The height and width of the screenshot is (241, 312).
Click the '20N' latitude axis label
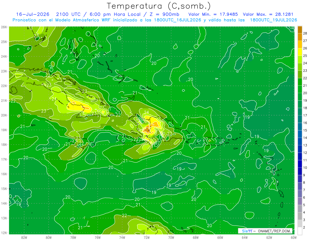[x=4, y=115]
